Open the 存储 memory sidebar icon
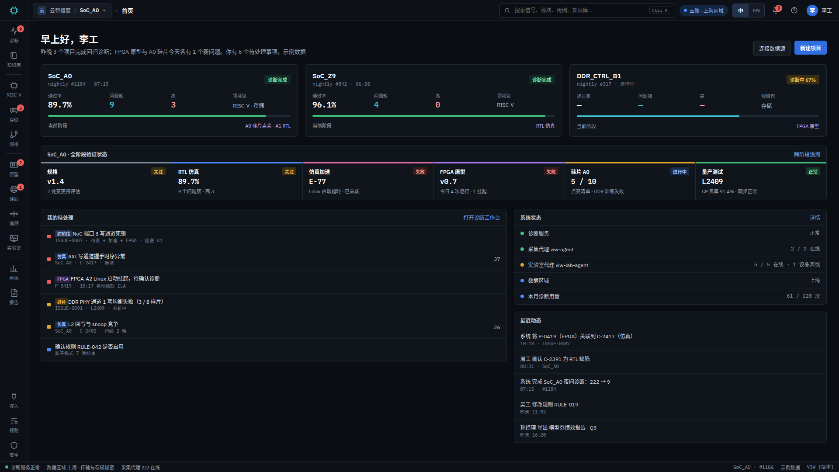The height and width of the screenshot is (472, 839). click(14, 114)
